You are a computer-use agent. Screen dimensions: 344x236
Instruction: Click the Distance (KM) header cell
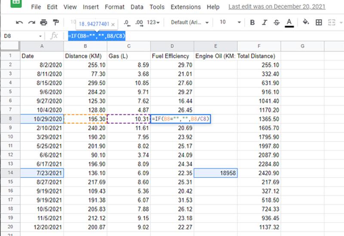85,56
